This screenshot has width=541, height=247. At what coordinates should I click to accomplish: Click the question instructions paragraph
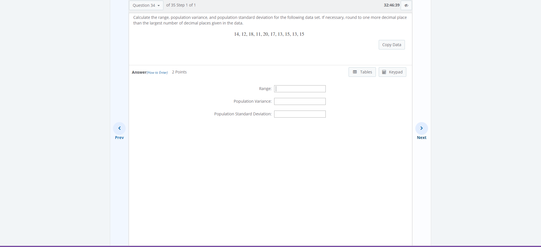[270, 20]
